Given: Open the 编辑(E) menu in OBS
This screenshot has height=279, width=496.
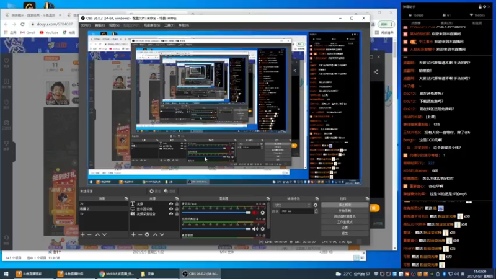Looking at the screenshot, I should [99, 25].
